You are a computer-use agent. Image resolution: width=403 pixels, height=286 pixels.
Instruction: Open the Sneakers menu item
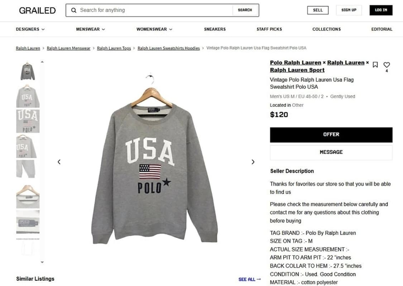click(x=215, y=29)
